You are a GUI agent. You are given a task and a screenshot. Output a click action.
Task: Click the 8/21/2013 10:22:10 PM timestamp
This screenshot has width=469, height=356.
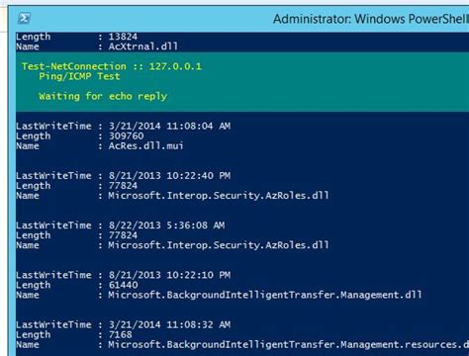pyautogui.click(x=169, y=275)
